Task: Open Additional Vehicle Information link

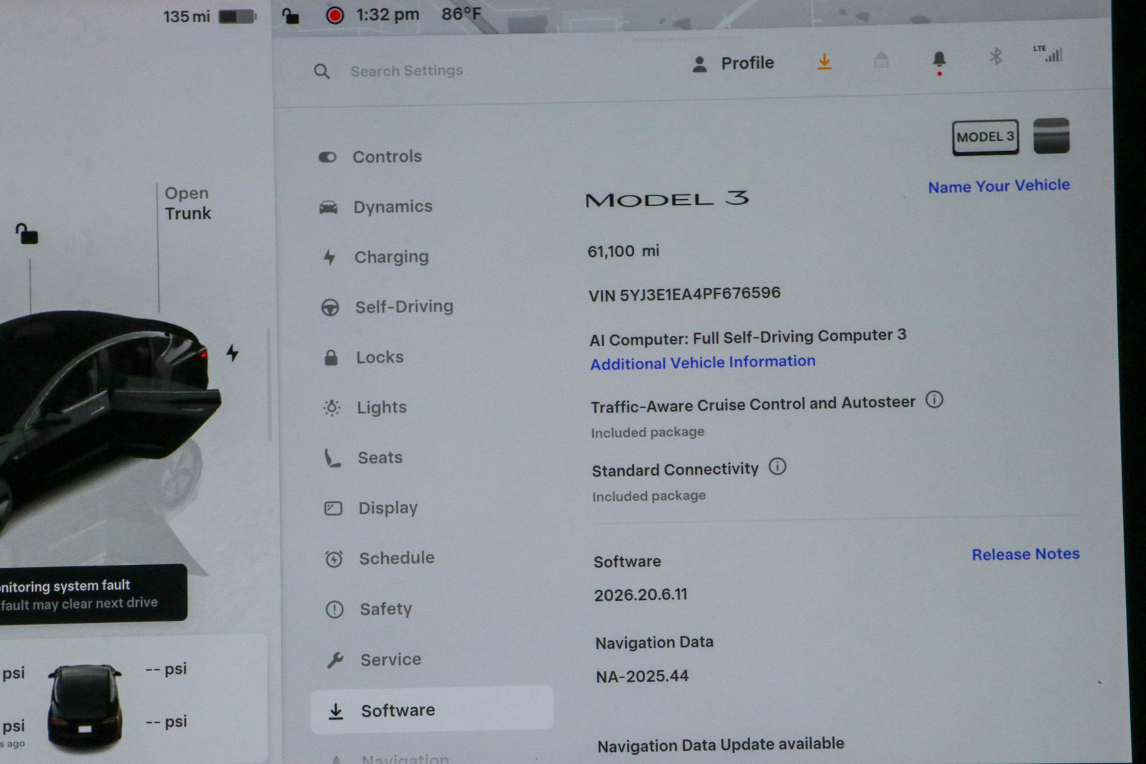Action: click(x=703, y=362)
